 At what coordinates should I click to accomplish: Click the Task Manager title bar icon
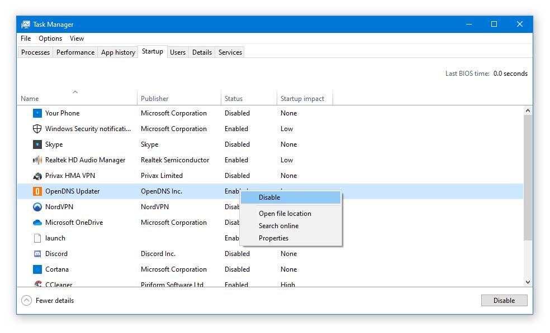pyautogui.click(x=26, y=24)
